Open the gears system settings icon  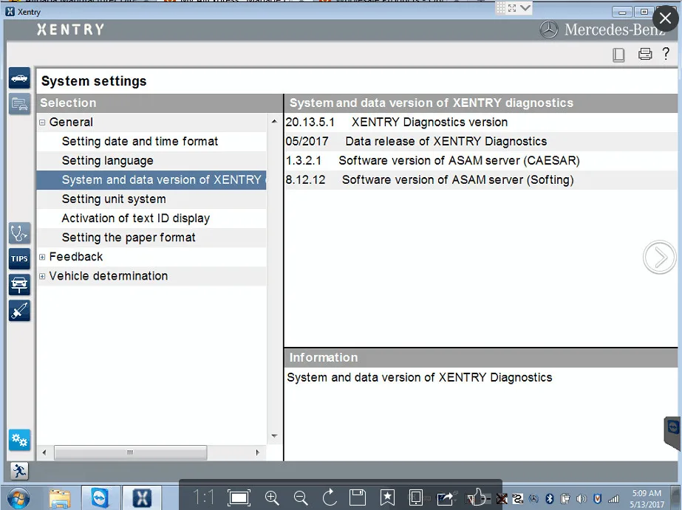point(19,440)
